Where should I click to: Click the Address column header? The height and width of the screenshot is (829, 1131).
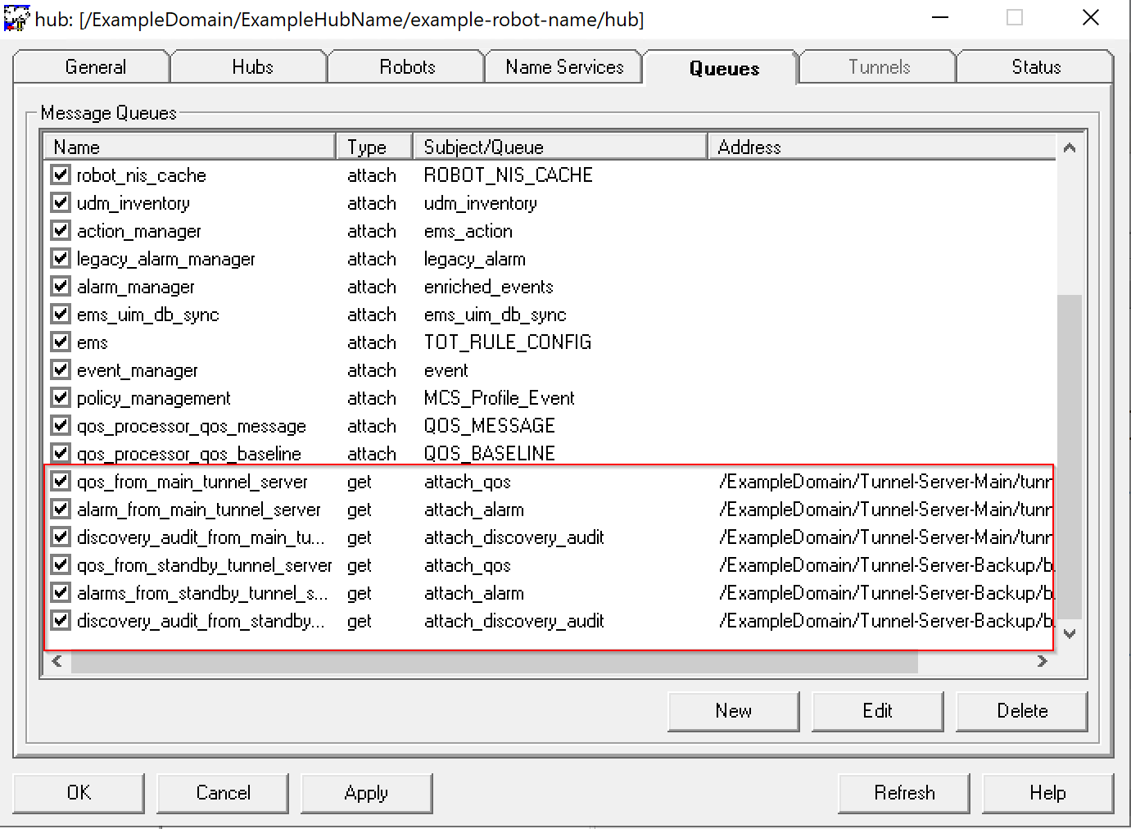tap(882, 147)
